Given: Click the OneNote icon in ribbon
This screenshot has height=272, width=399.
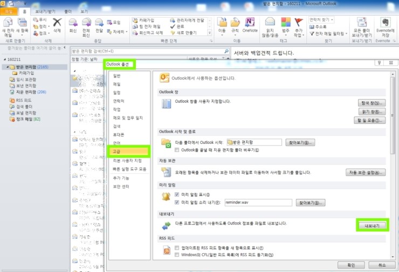Looking at the screenshot, I should [x=250, y=23].
